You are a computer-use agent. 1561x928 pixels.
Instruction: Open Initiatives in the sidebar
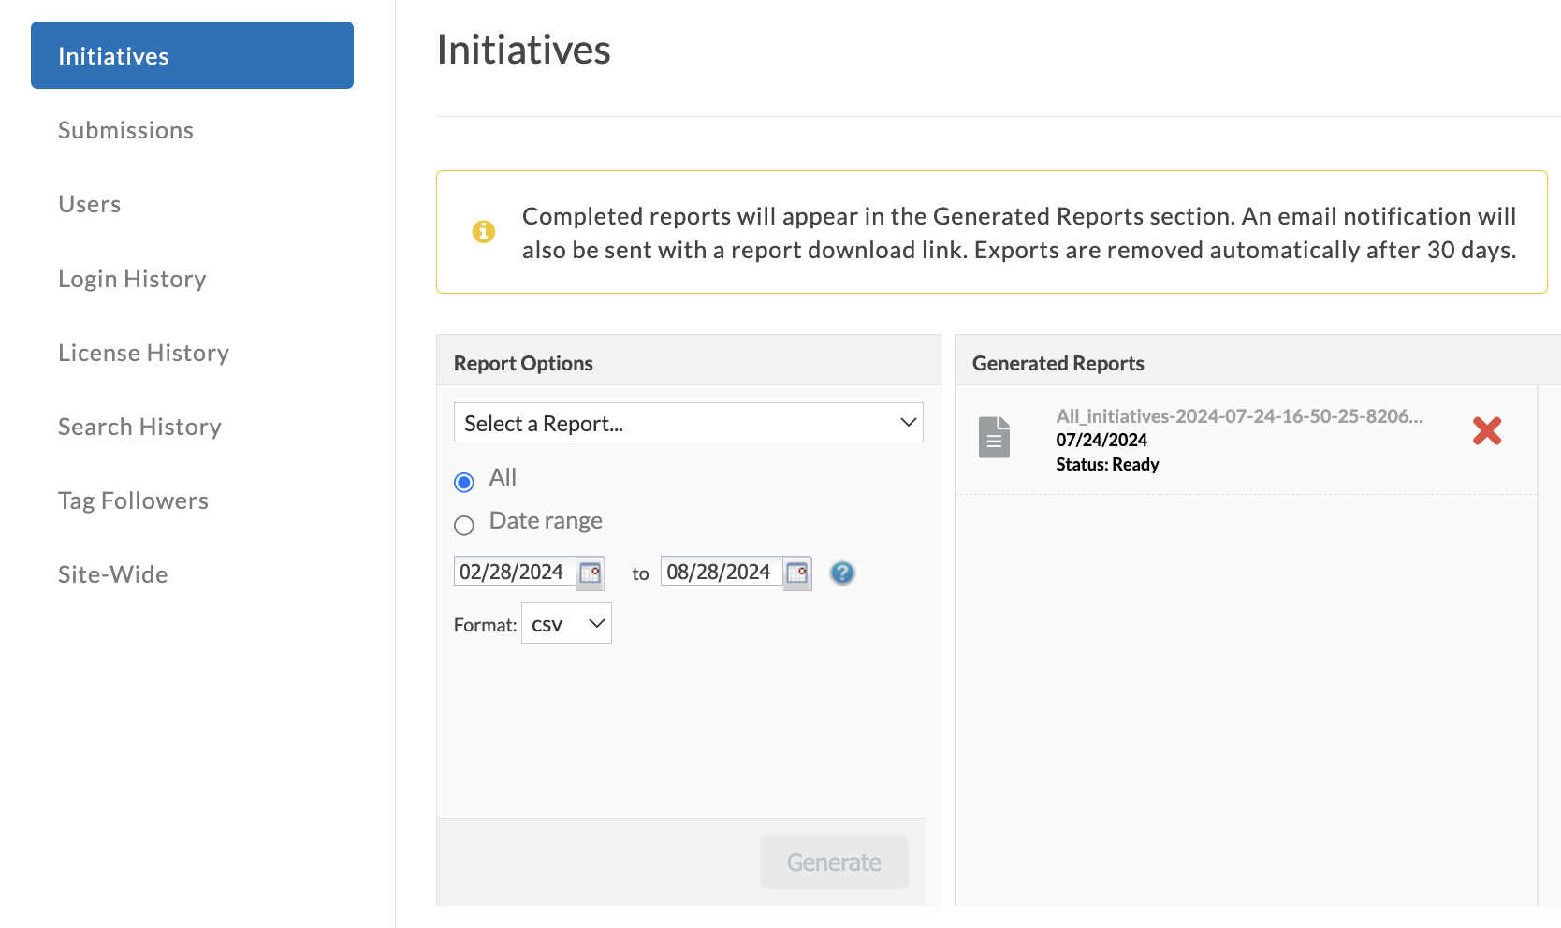click(x=192, y=55)
